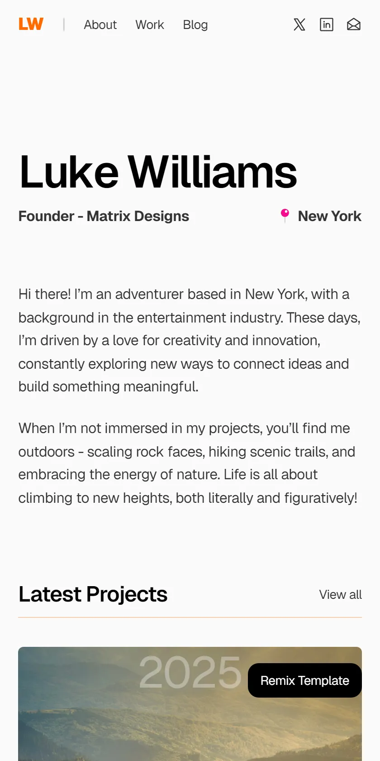
Task: Open the Work nav item
Action: point(150,24)
